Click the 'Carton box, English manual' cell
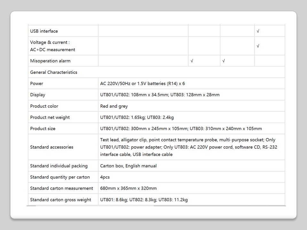The width and height of the screenshot is (307, 230). click(129, 166)
